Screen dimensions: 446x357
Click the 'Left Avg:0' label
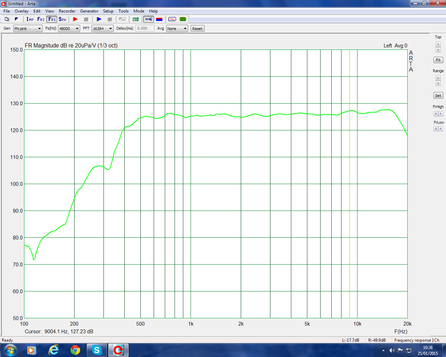point(395,46)
